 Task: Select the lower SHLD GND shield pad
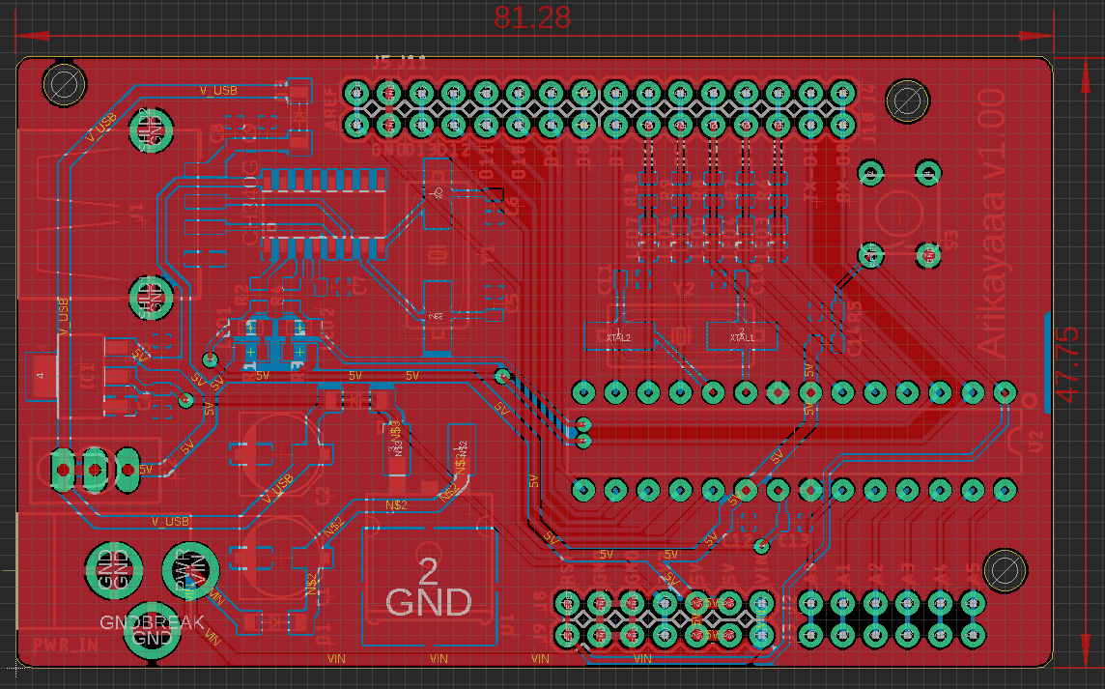click(152, 297)
